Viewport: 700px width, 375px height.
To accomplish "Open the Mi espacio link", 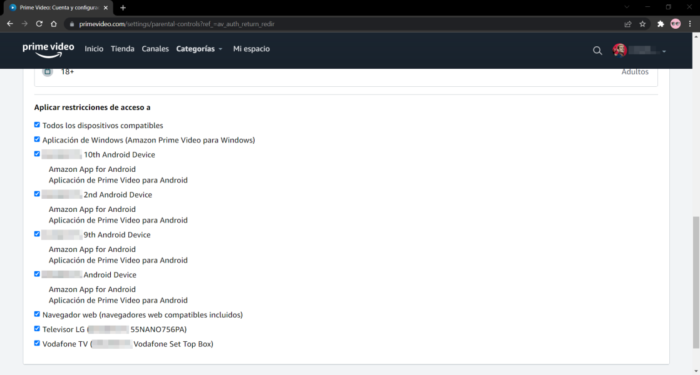I will pyautogui.click(x=251, y=49).
